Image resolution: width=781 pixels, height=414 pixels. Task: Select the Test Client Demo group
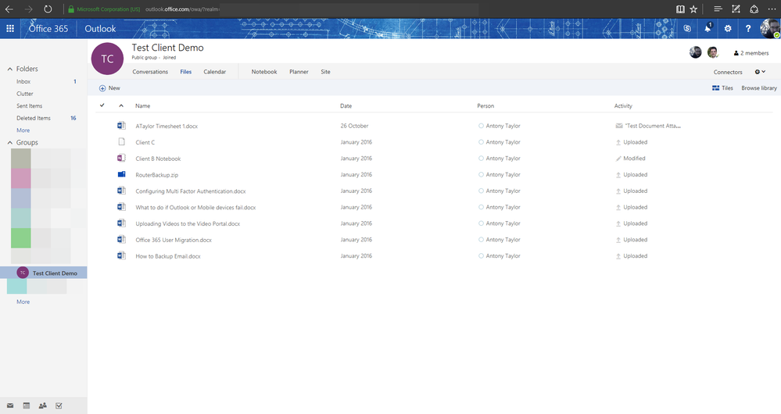(43, 273)
